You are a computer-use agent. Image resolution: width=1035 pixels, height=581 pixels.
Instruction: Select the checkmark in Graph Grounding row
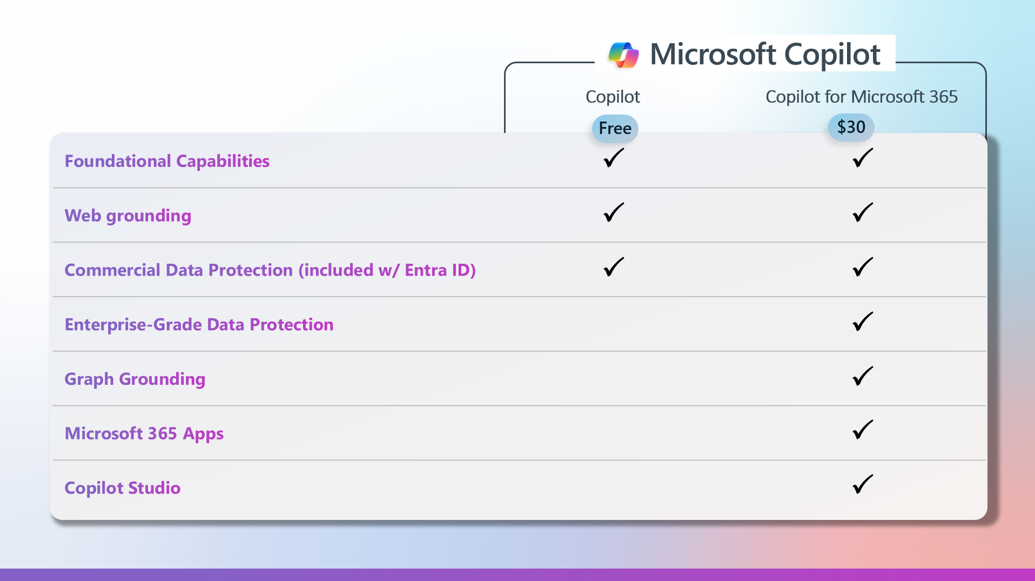862,376
